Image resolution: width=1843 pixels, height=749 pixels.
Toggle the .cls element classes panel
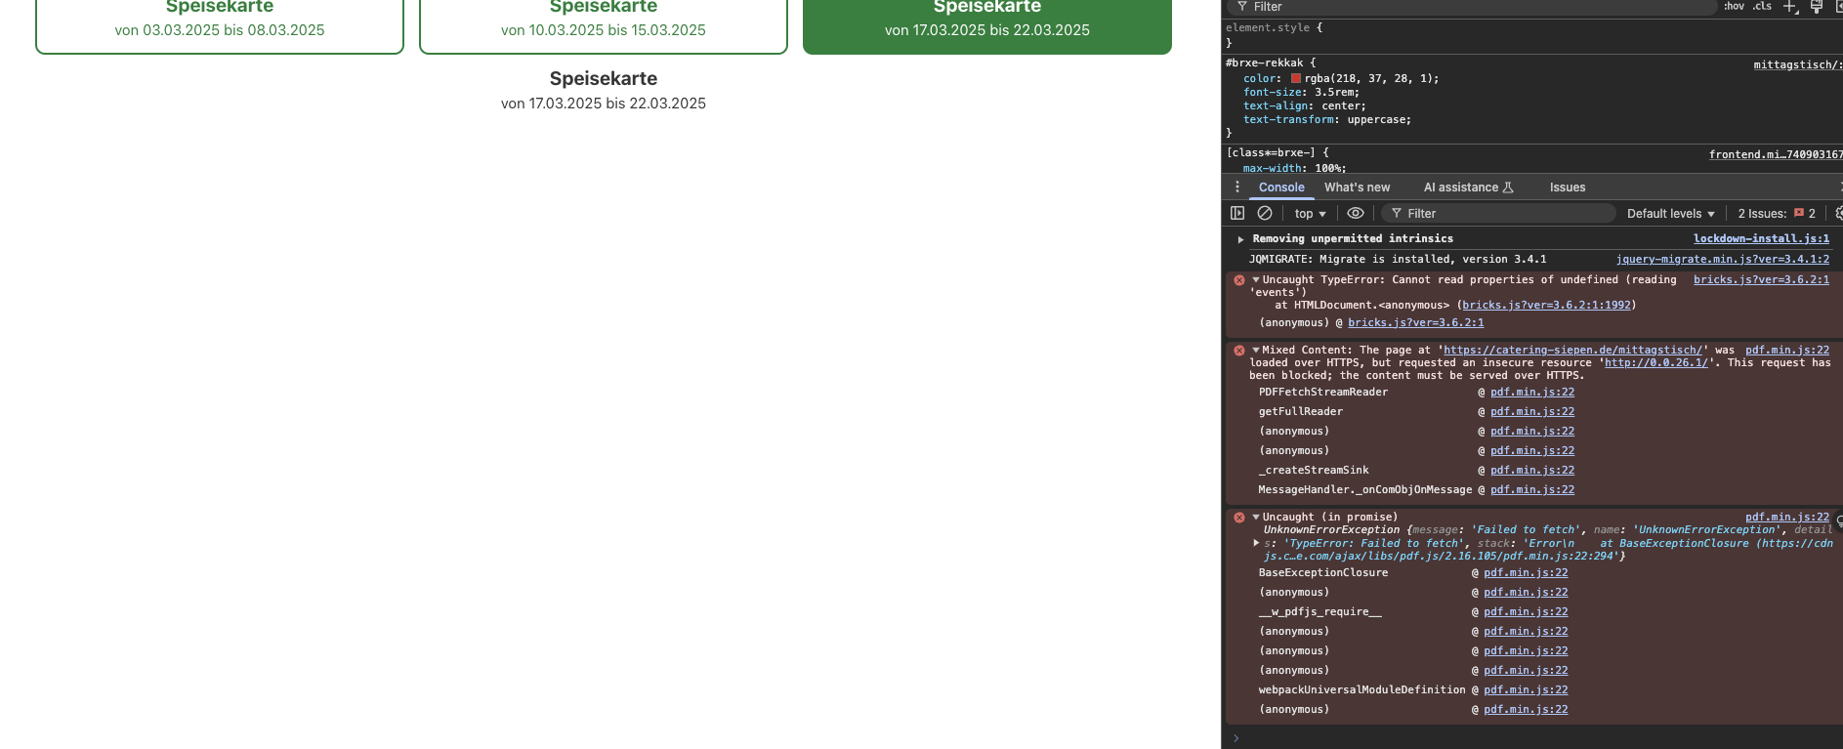click(x=1763, y=6)
